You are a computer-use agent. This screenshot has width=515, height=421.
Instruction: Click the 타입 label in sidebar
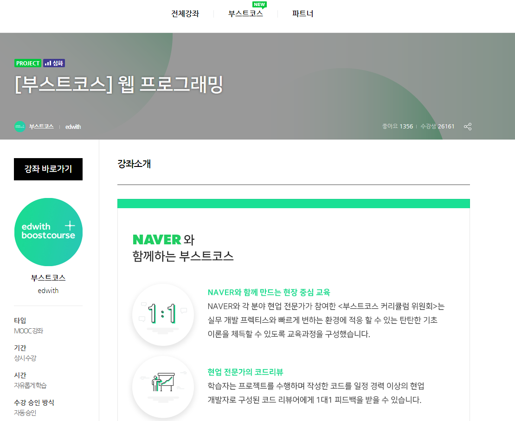pyautogui.click(x=20, y=320)
